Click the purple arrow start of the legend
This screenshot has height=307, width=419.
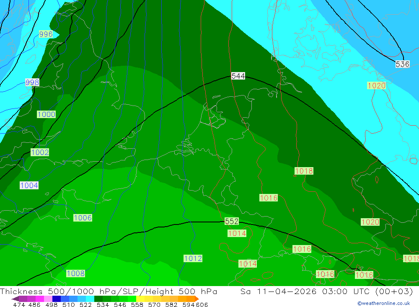click(x=15, y=299)
